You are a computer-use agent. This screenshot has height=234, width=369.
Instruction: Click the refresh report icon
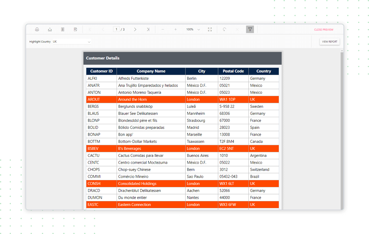click(x=225, y=30)
